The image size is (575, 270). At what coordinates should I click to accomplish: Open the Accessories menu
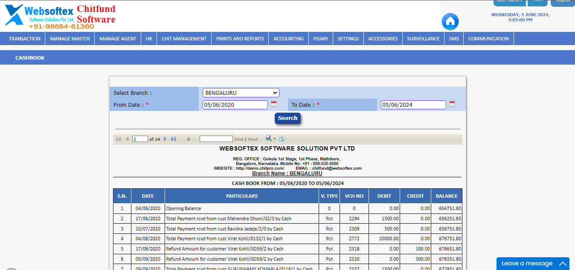[x=383, y=39]
